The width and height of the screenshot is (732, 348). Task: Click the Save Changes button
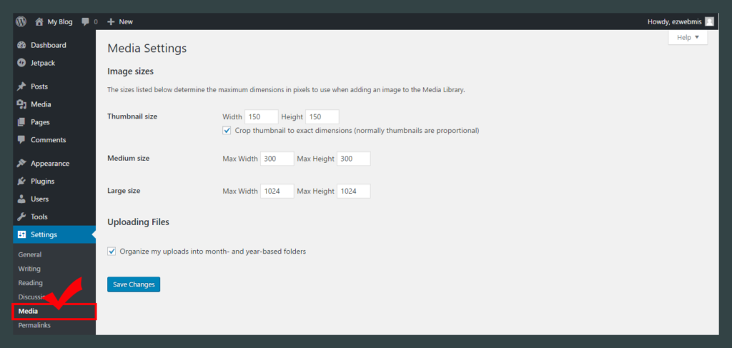point(134,284)
